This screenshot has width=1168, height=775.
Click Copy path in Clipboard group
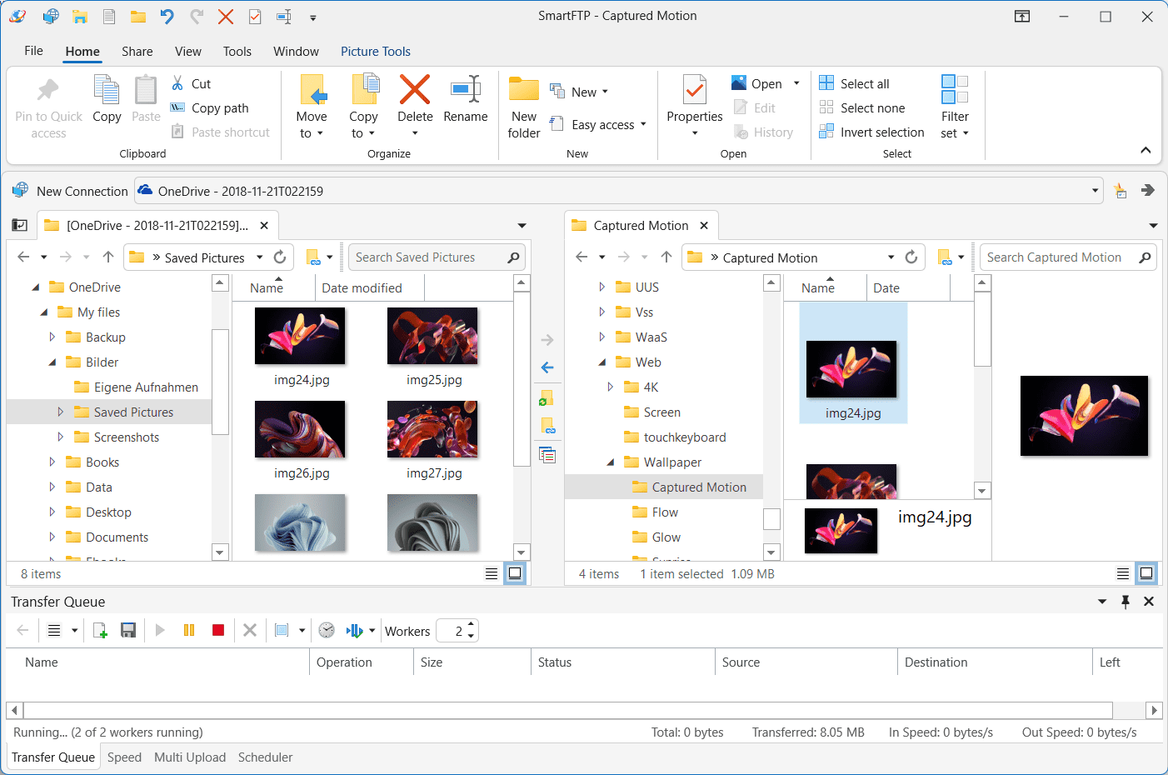click(x=210, y=107)
